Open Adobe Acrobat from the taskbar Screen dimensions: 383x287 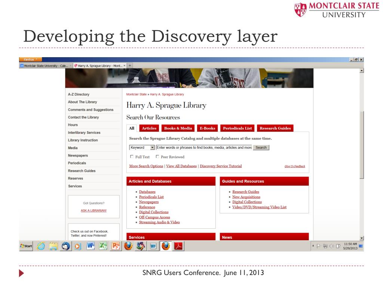click(x=178, y=246)
